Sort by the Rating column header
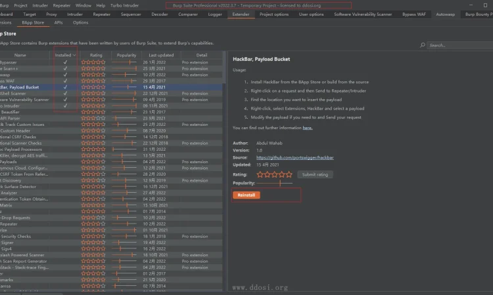 click(x=96, y=55)
